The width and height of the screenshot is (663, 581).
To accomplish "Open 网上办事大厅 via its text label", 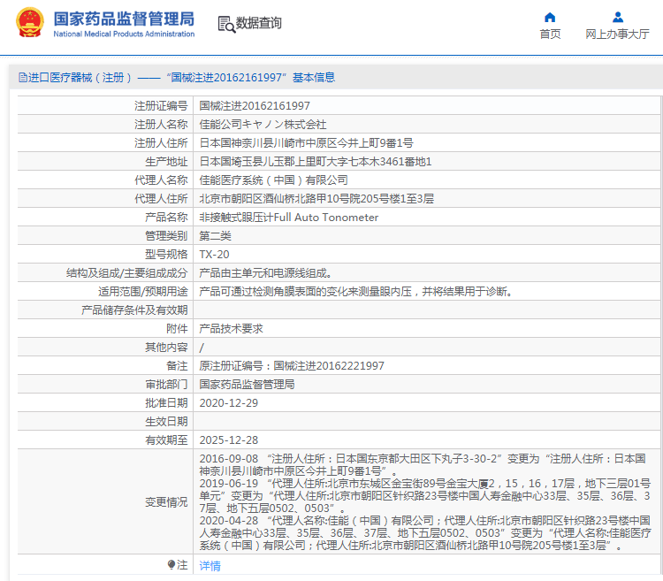I will click(618, 34).
